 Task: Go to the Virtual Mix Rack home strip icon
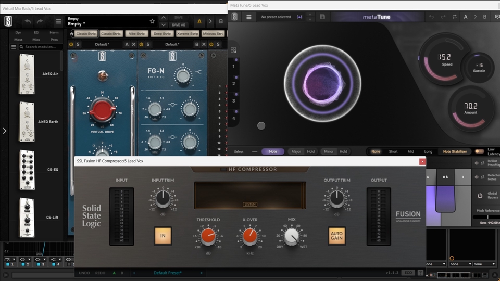[x=71, y=33]
